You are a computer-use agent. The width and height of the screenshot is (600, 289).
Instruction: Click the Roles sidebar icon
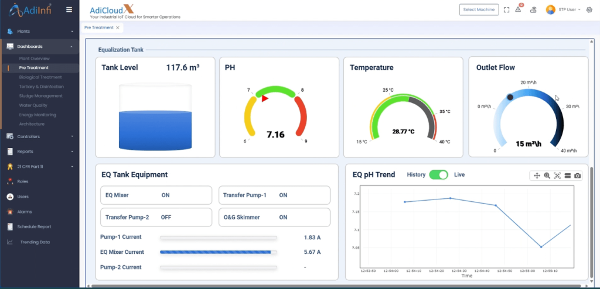click(10, 181)
